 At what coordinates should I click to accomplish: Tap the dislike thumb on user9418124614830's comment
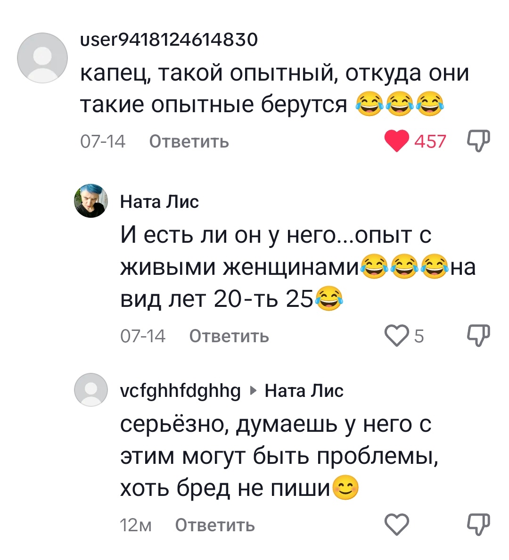point(478,140)
